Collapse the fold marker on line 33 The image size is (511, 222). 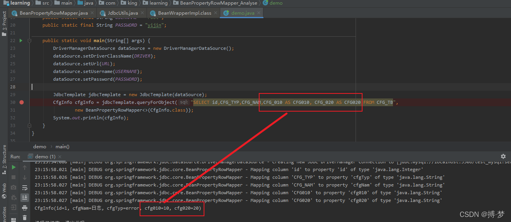pos(29,125)
